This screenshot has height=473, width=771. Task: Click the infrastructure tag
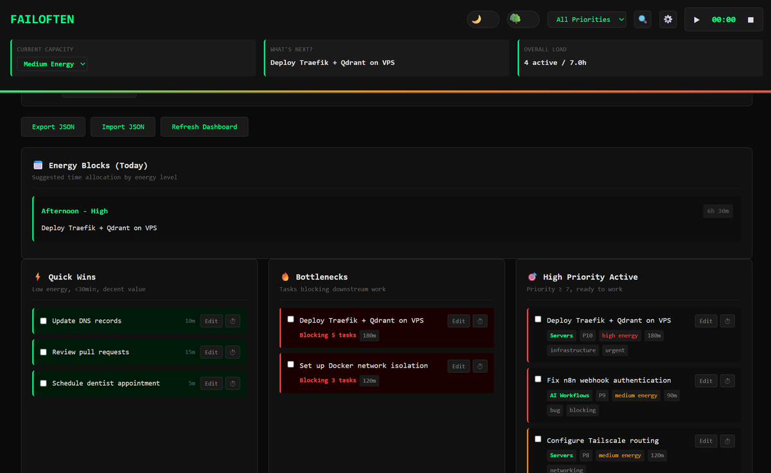573,350
